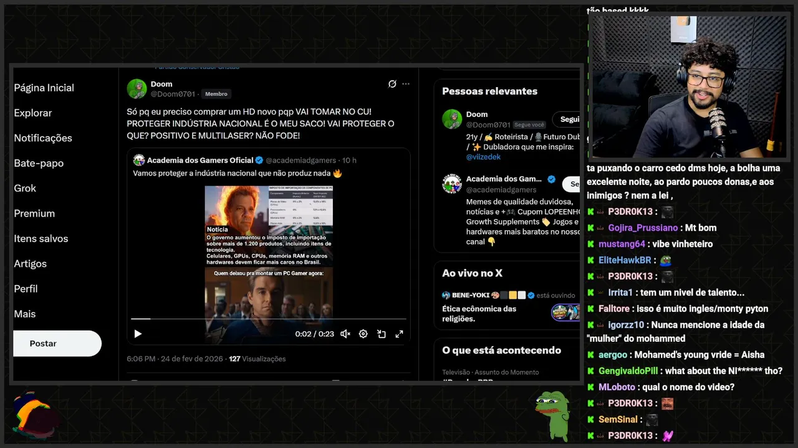This screenshot has height=448, width=798.
Task: Click the Postar button
Action: 57,343
